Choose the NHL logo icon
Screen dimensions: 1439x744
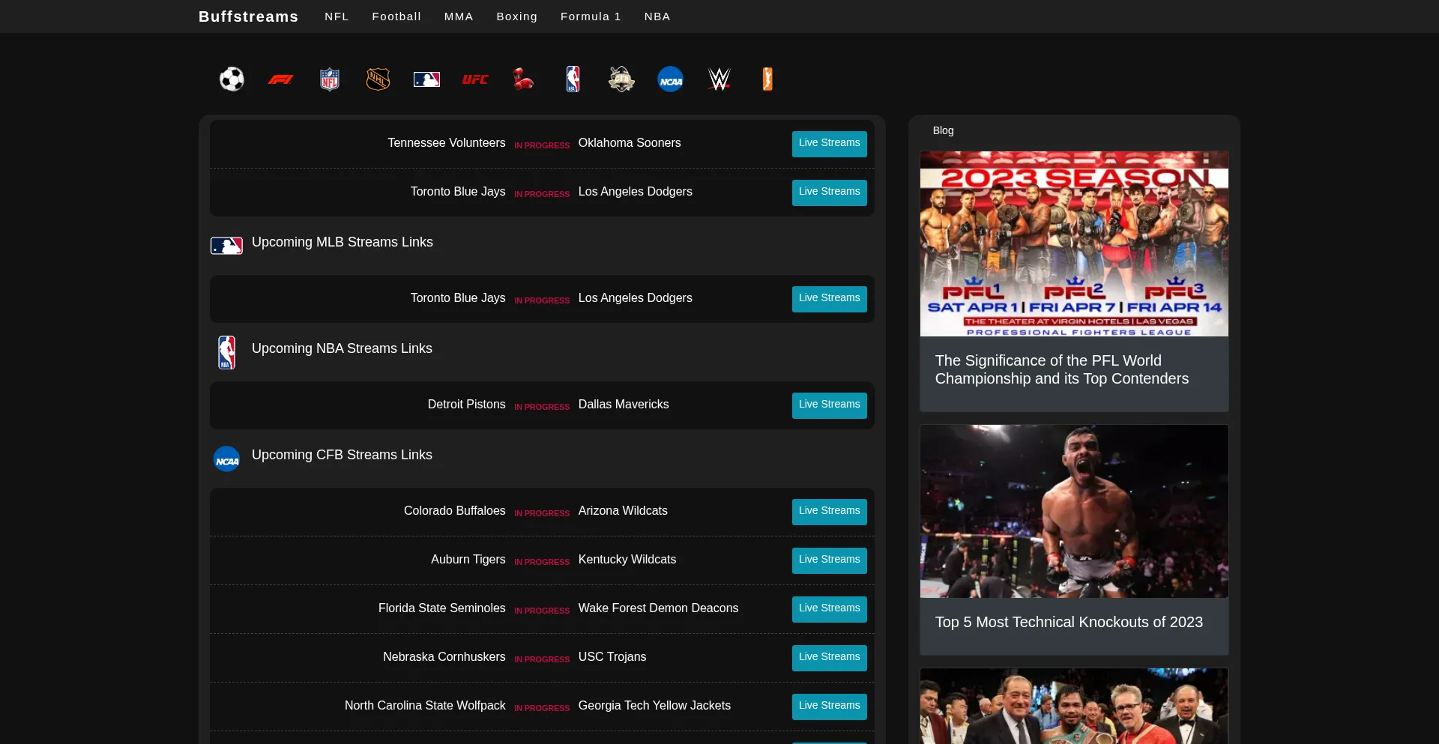coord(378,79)
